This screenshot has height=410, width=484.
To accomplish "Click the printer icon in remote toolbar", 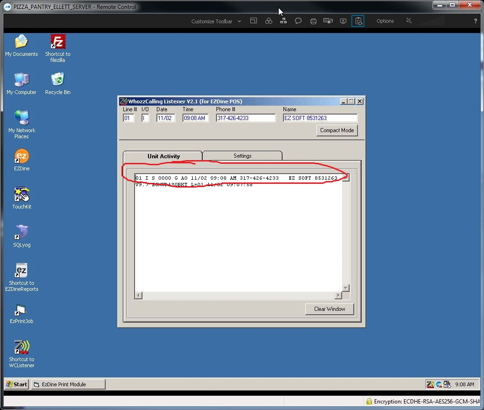I will click(313, 21).
